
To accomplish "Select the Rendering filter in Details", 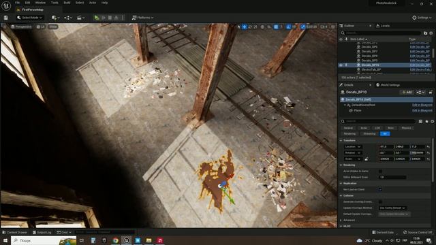I will pos(349,134).
